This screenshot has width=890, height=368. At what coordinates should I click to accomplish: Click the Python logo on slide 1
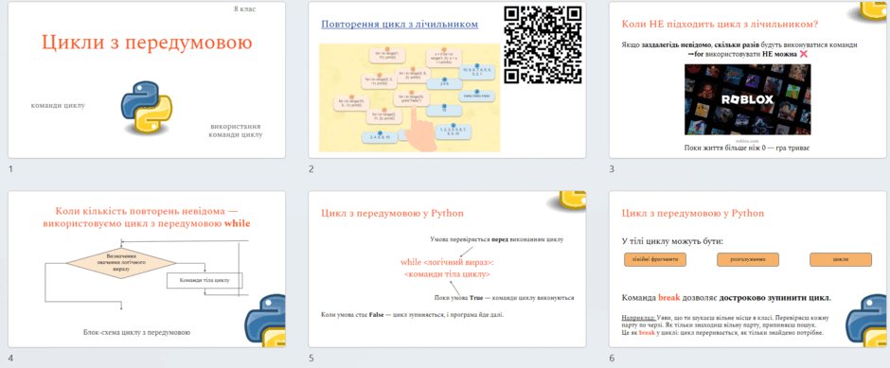tap(147, 107)
